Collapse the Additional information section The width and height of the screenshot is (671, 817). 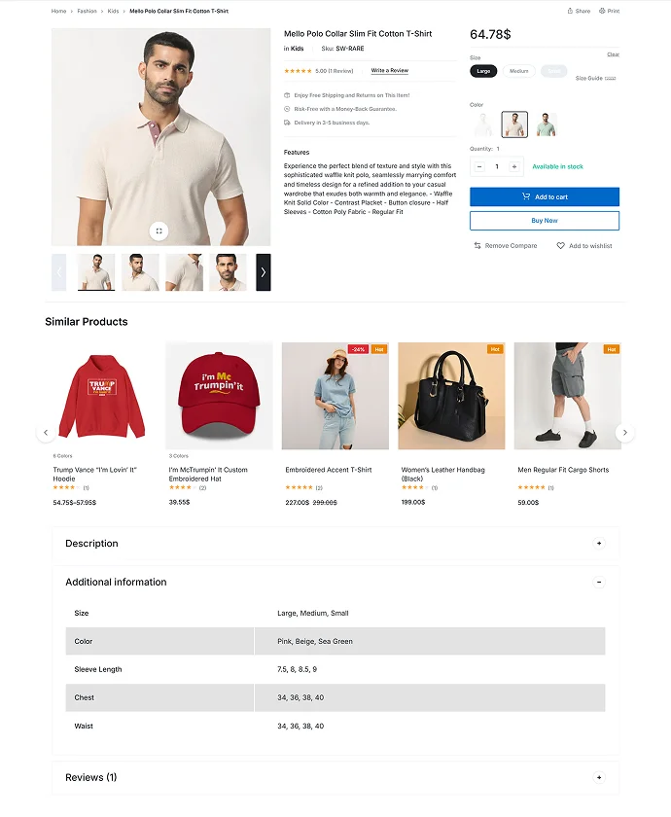(x=599, y=582)
